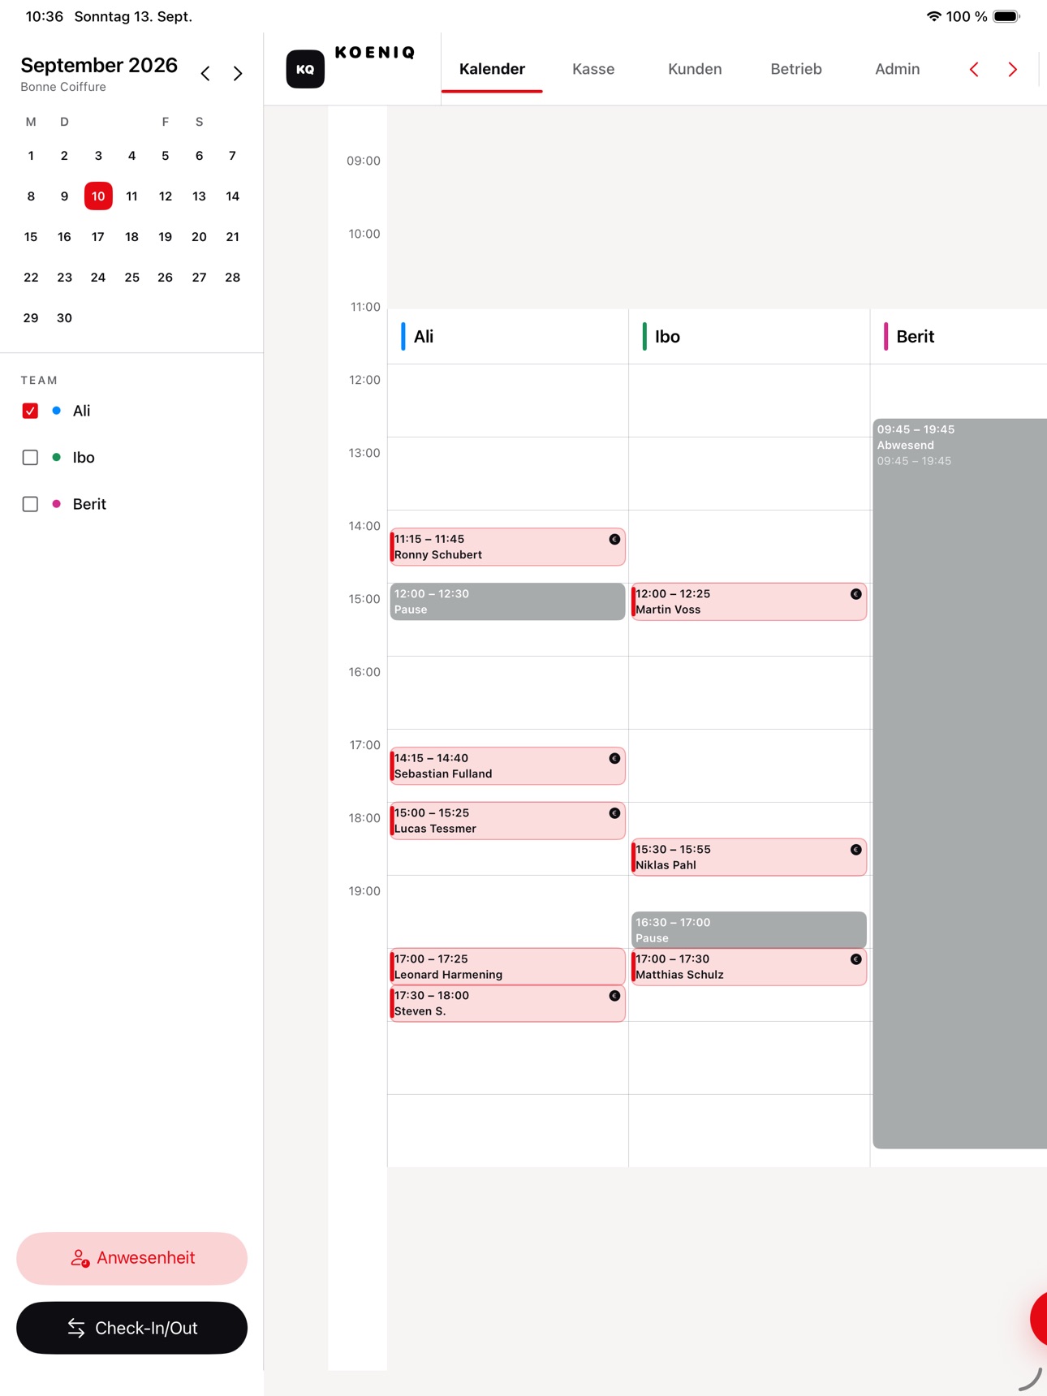
Task: Open Lucas Tessmer 15:00 appointment
Action: point(507,821)
